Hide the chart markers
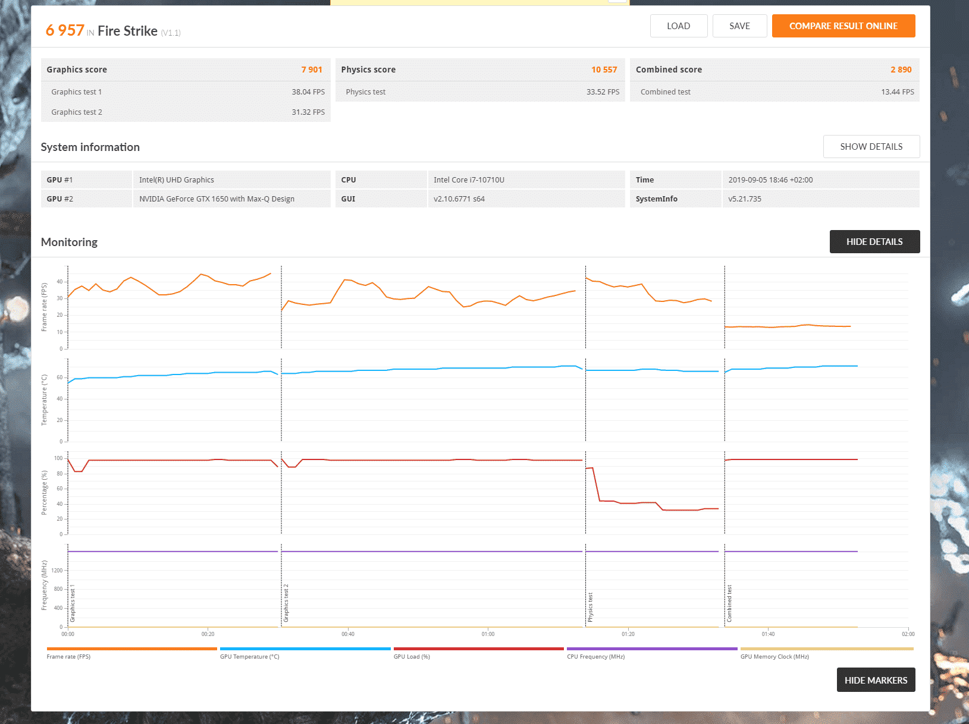This screenshot has height=724, width=969. tap(876, 680)
